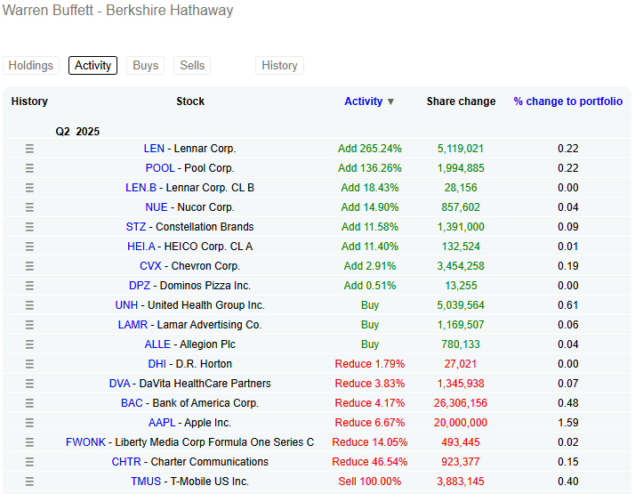Open the LEN ticker link
The width and height of the screenshot is (635, 494).
tap(154, 149)
